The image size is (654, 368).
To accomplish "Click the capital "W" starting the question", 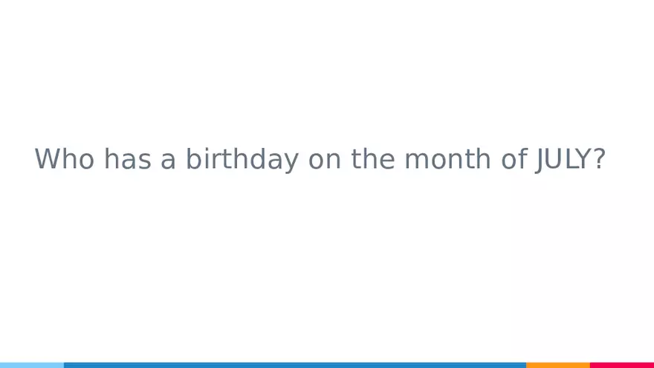I will (x=46, y=159).
